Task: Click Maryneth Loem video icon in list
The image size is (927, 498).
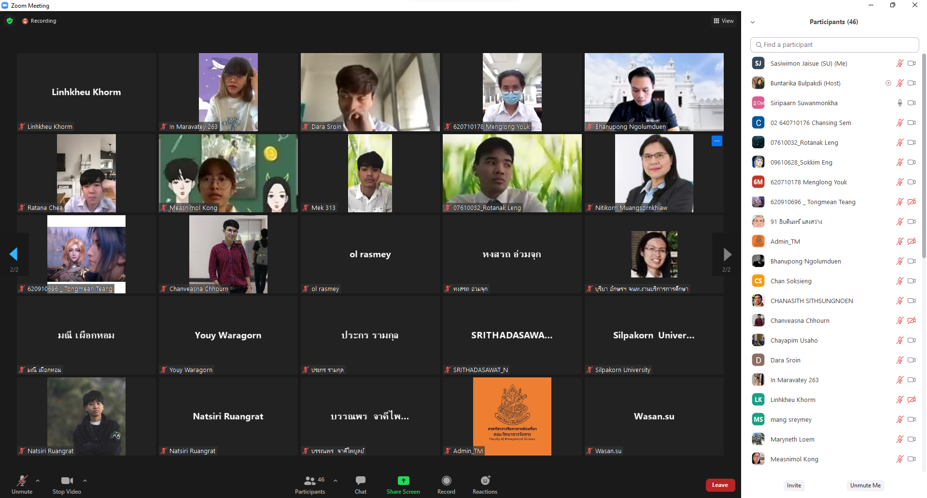Action: point(912,439)
